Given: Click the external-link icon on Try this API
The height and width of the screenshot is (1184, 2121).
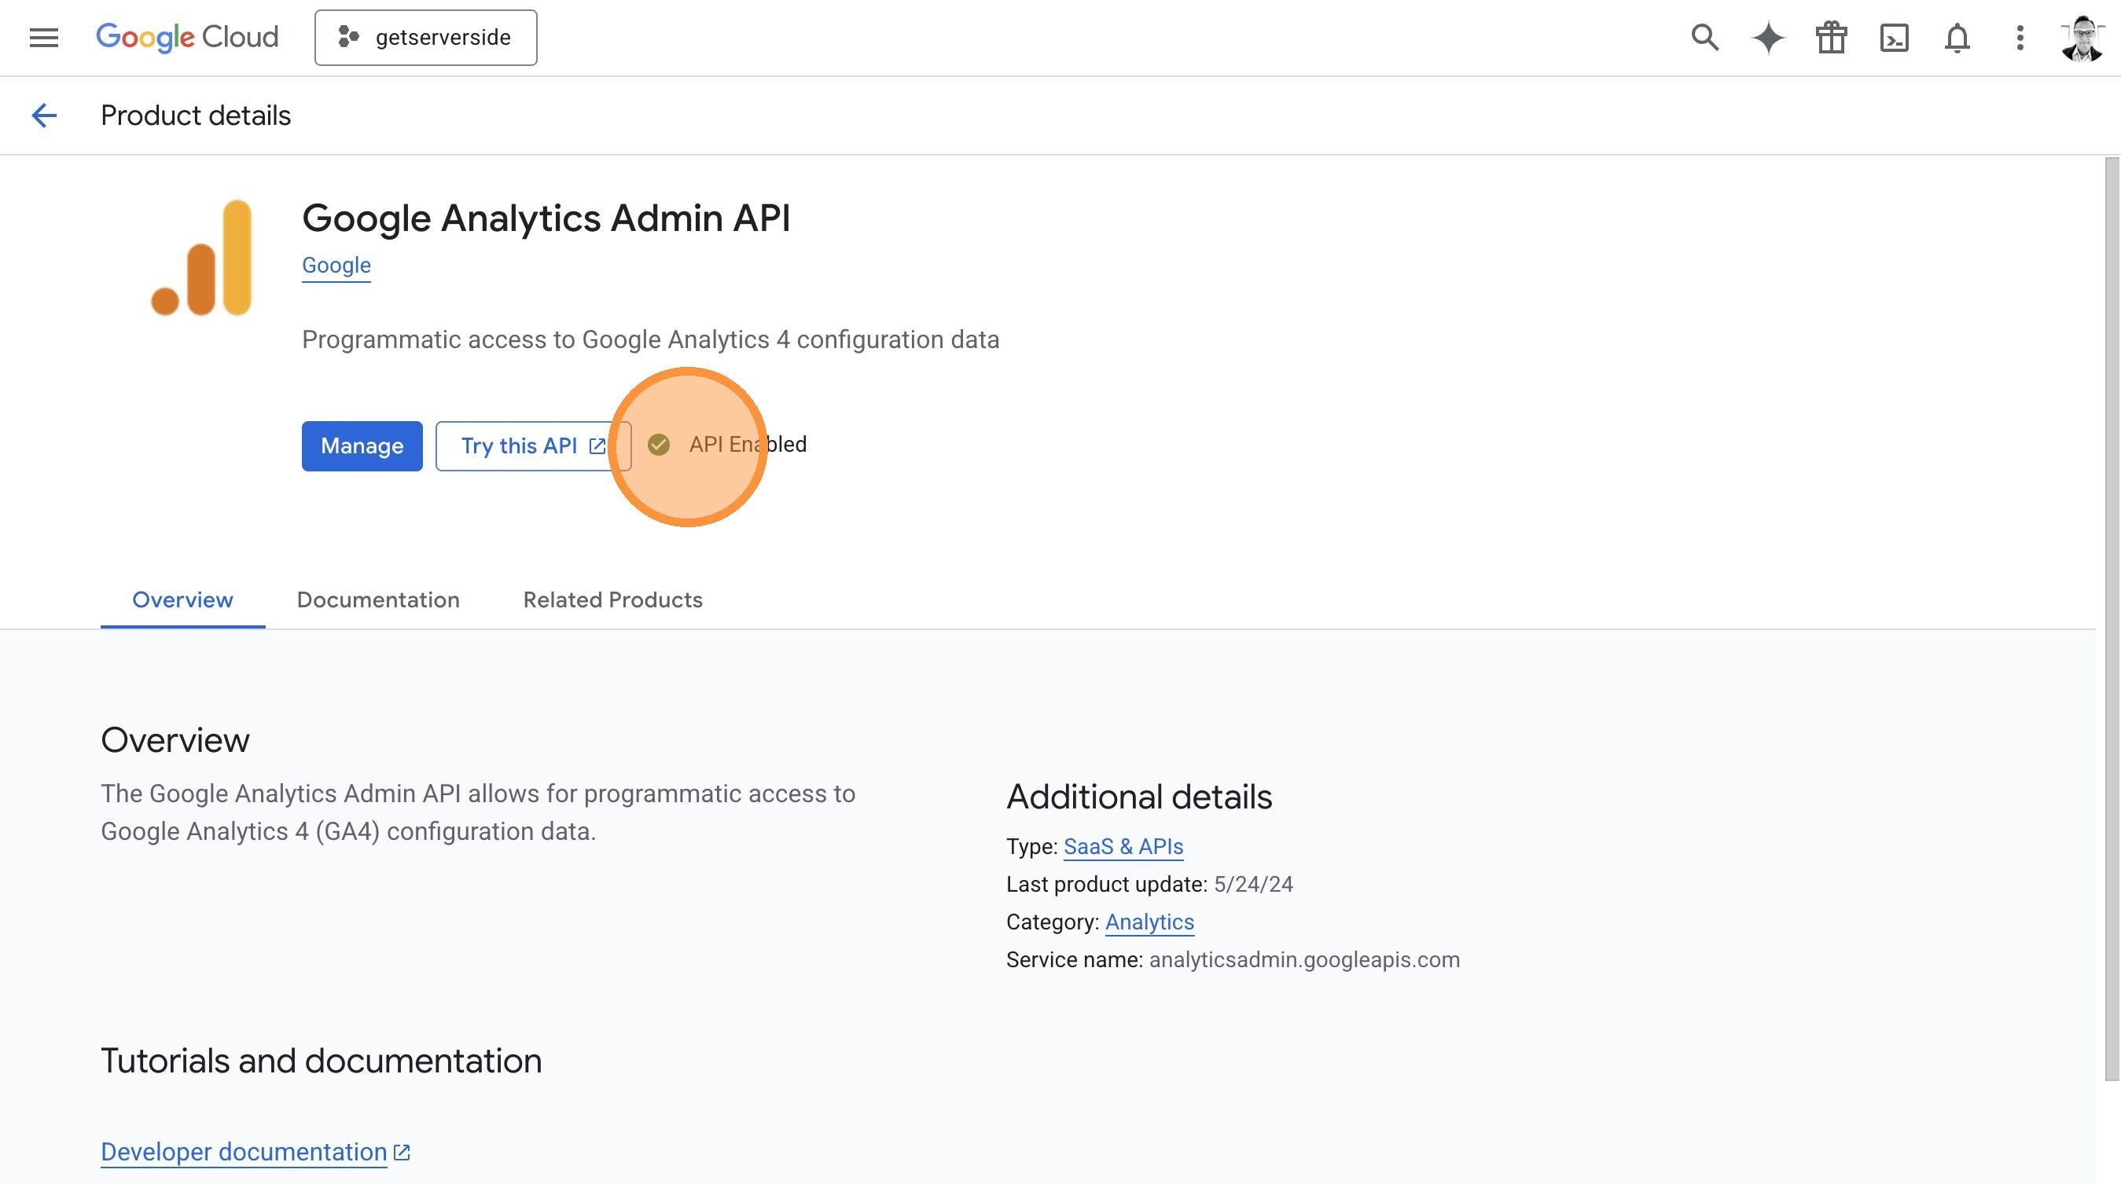Looking at the screenshot, I should pyautogui.click(x=596, y=445).
